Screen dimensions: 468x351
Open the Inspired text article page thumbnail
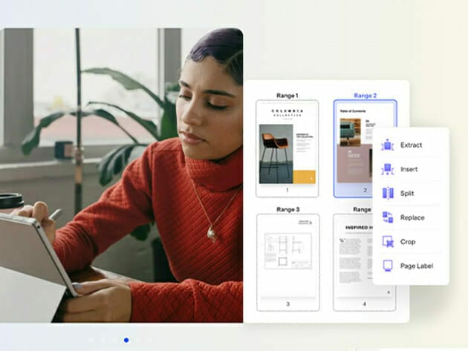363,256
